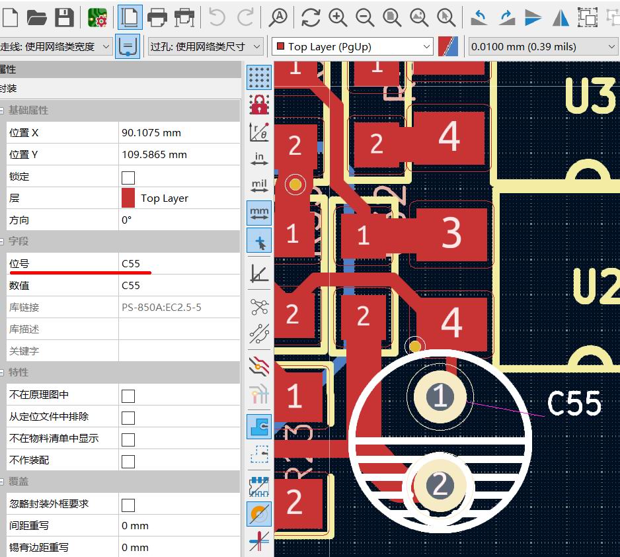Open the 0.0100 mm grid size dropdown
The image size is (620, 557).
click(x=542, y=46)
